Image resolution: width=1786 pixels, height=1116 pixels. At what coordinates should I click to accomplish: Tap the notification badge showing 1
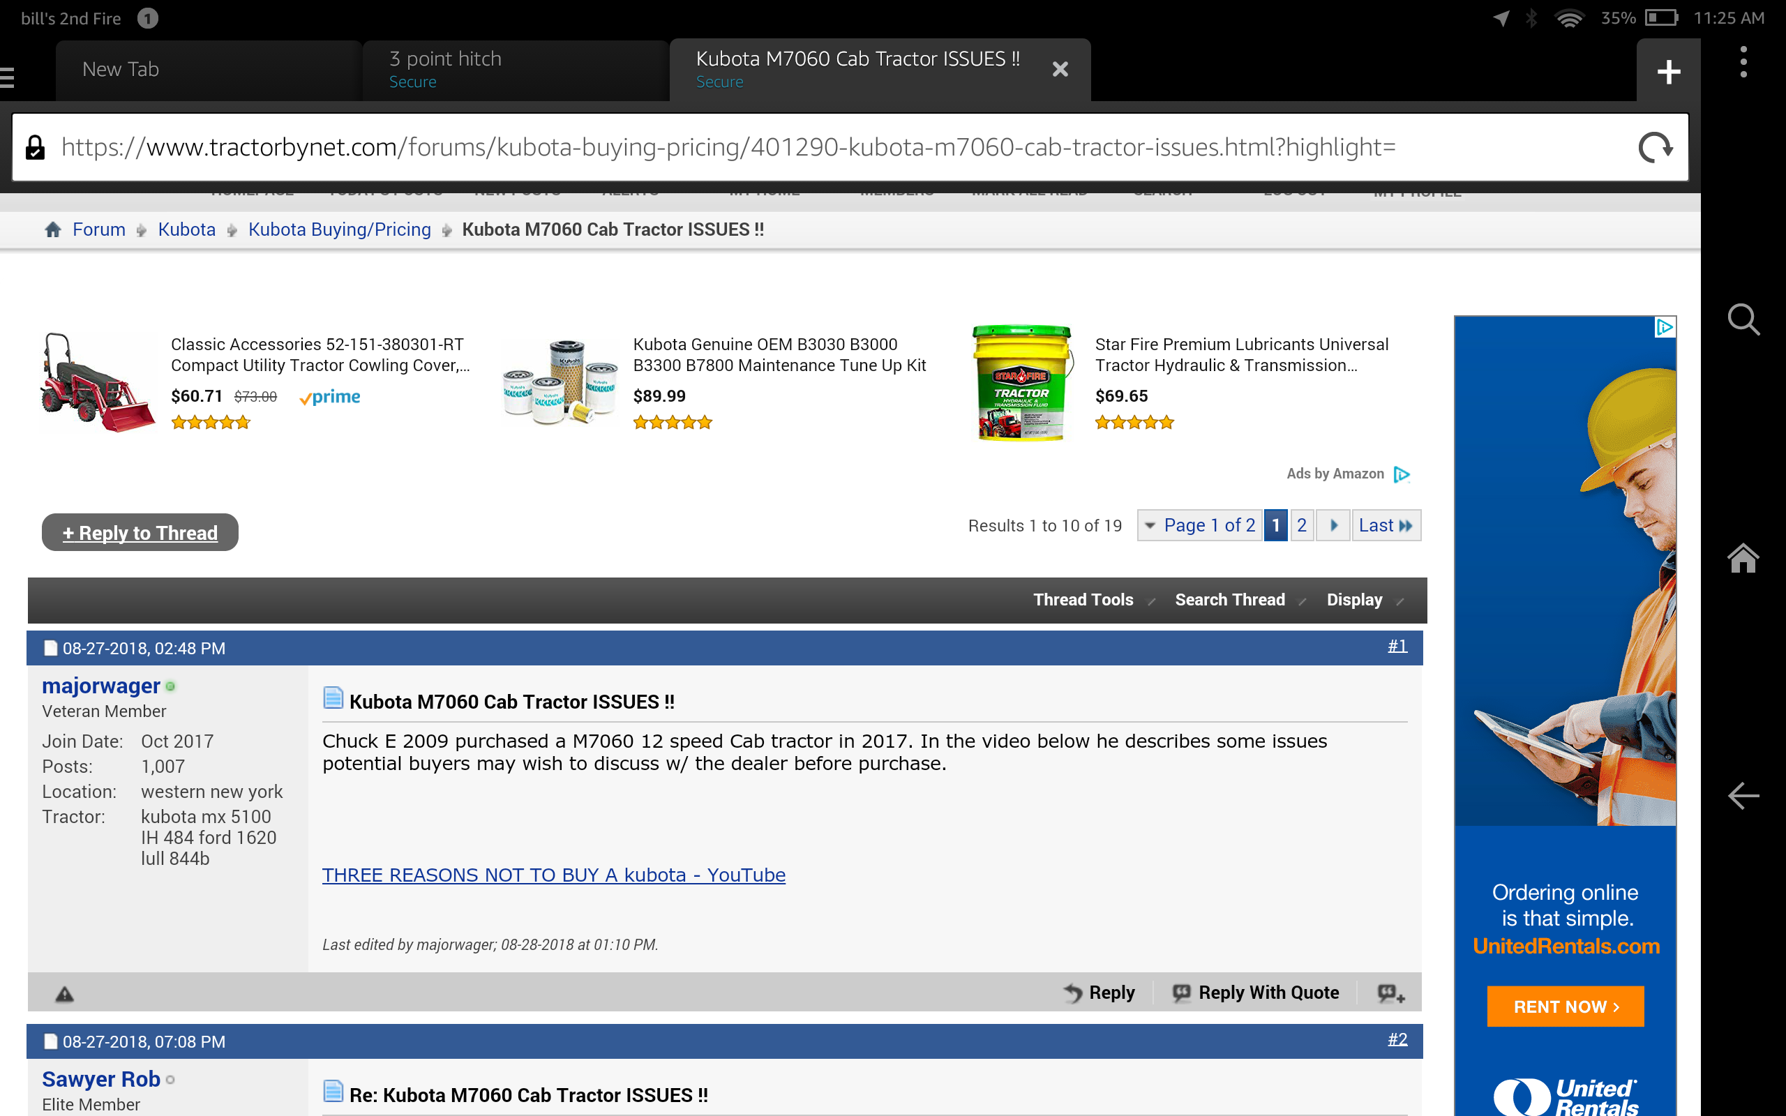pyautogui.click(x=148, y=18)
